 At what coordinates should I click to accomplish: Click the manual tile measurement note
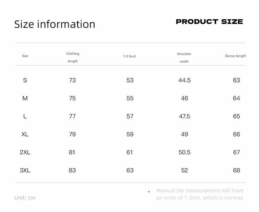(x=200, y=194)
